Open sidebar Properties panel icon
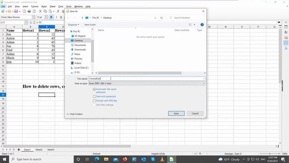Screen dimensions: 289x163 286,27
